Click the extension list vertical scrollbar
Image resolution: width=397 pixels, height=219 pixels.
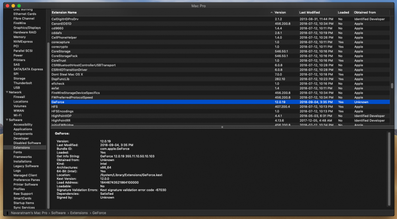point(392,86)
